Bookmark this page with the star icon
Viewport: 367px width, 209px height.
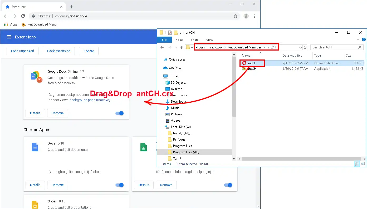tap(236, 16)
